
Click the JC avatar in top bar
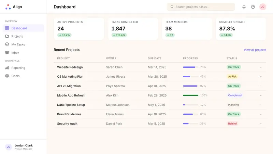tap(262, 7)
